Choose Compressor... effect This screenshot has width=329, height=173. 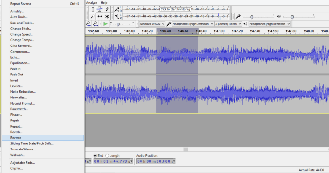(43, 52)
